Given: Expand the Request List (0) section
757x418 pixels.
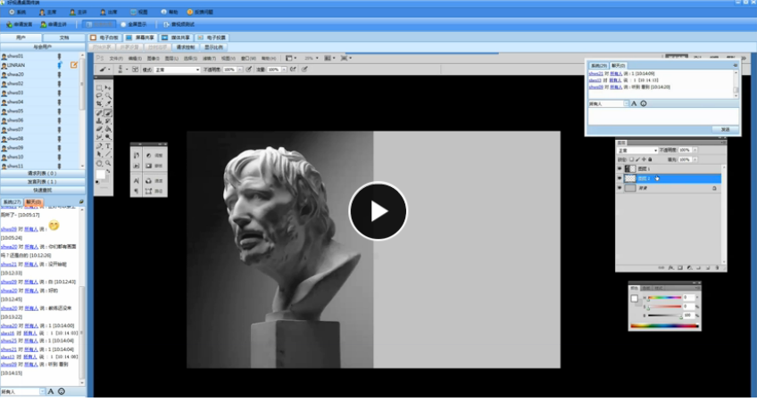Looking at the screenshot, I should pos(43,174).
